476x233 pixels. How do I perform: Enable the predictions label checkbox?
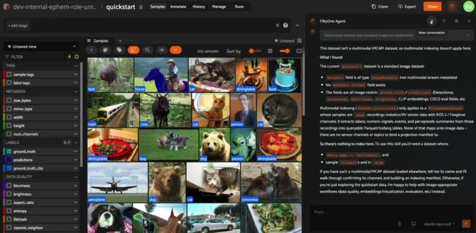(x=9, y=160)
